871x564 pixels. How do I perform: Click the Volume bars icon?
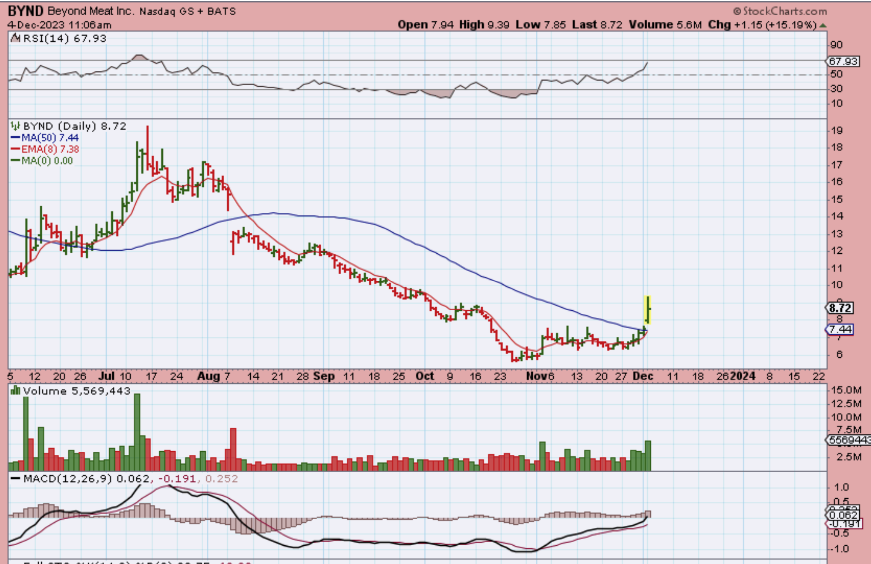15,390
